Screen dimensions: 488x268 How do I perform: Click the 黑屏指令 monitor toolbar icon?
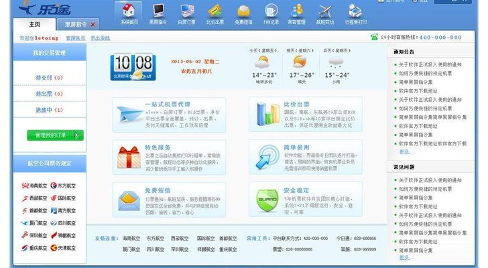pyautogui.click(x=158, y=13)
